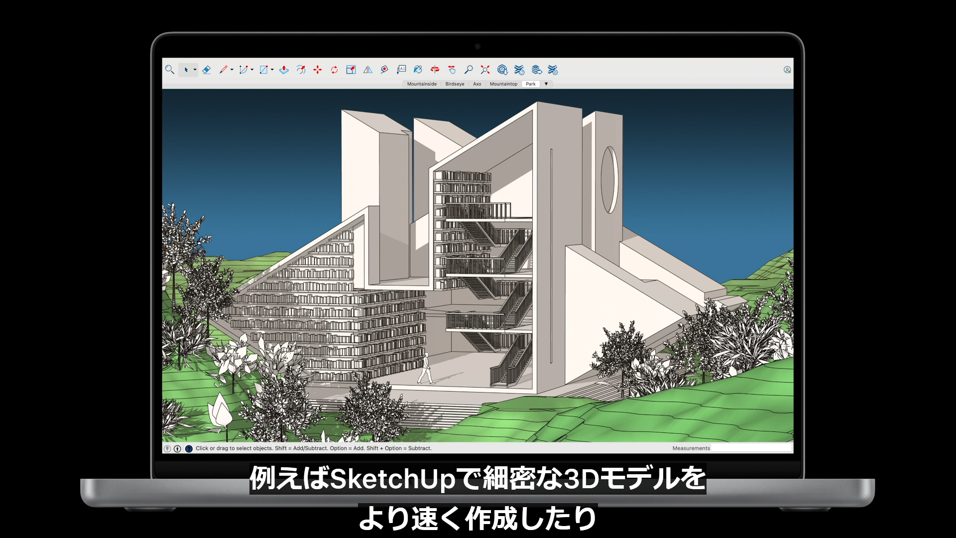Click the Measurements input box

click(x=751, y=448)
